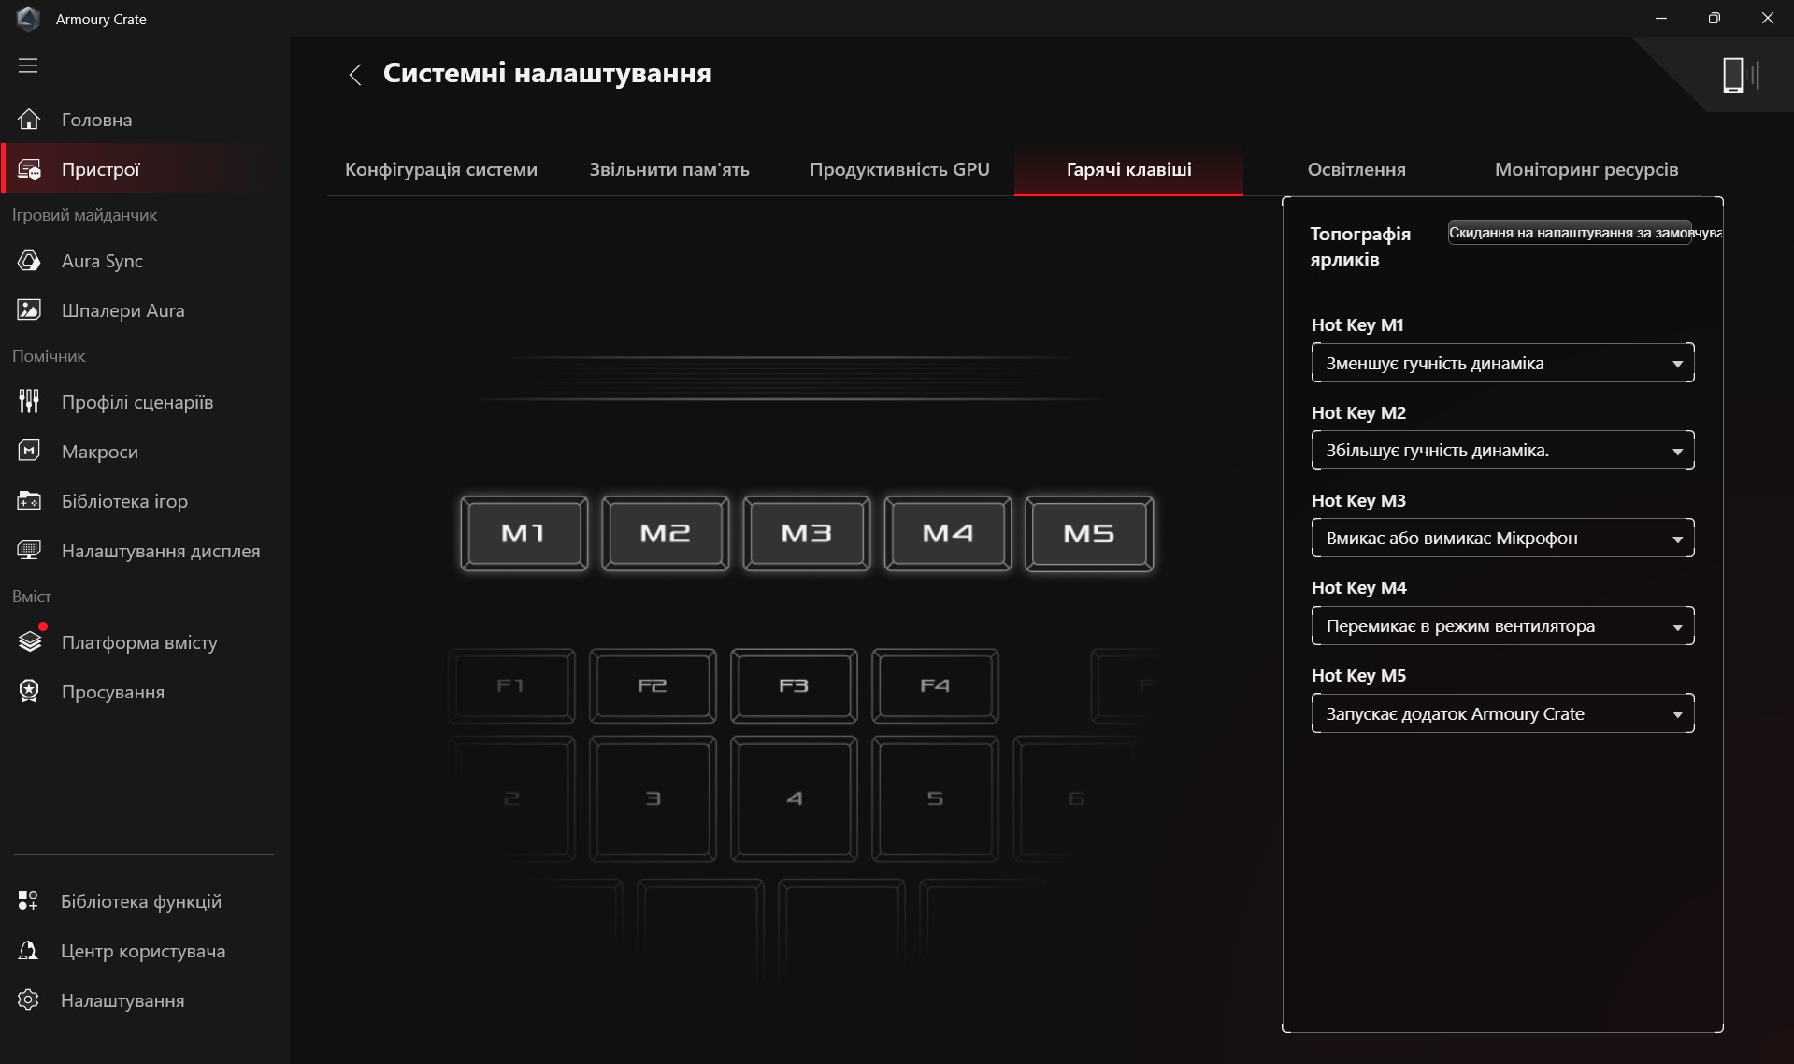The height and width of the screenshot is (1064, 1794).
Task: Open the Aura Sync icon
Action: click(29, 261)
